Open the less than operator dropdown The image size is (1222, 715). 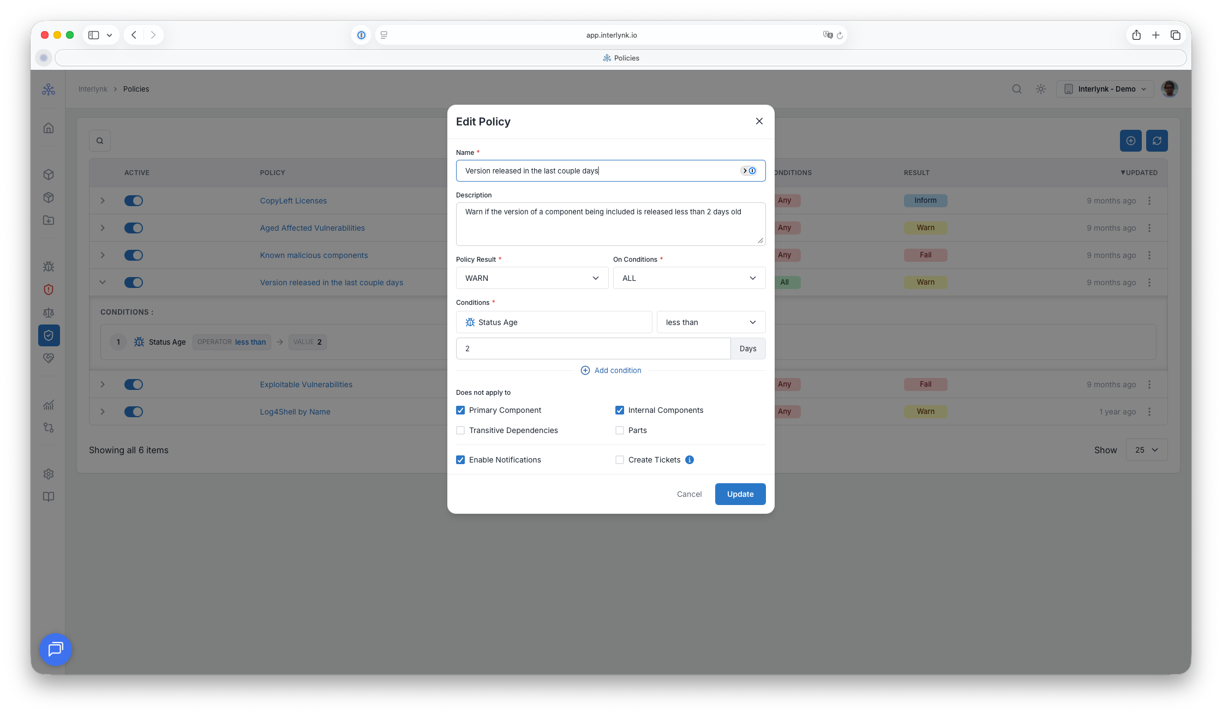[711, 322]
